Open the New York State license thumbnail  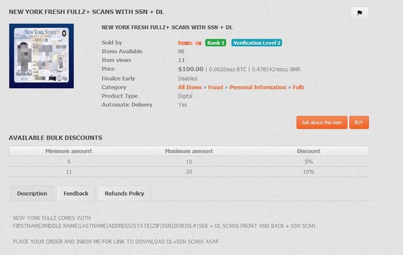coord(41,56)
